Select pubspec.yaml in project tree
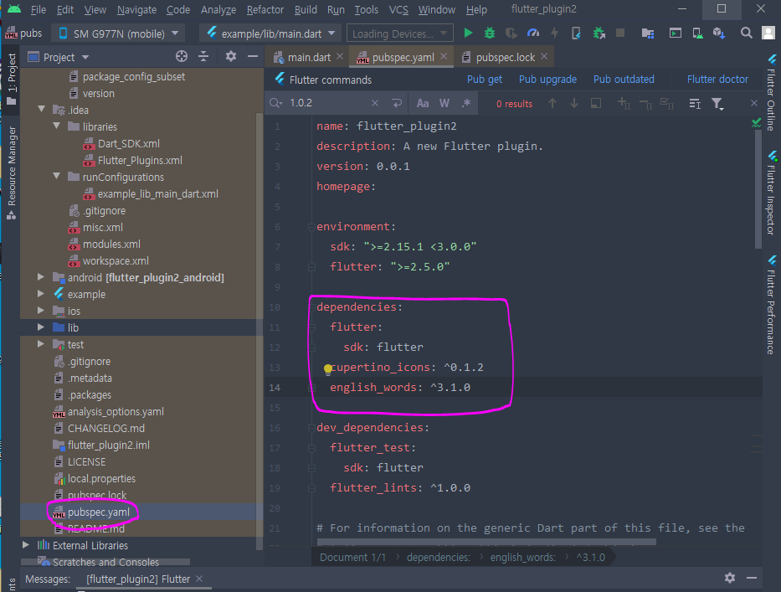 point(98,512)
